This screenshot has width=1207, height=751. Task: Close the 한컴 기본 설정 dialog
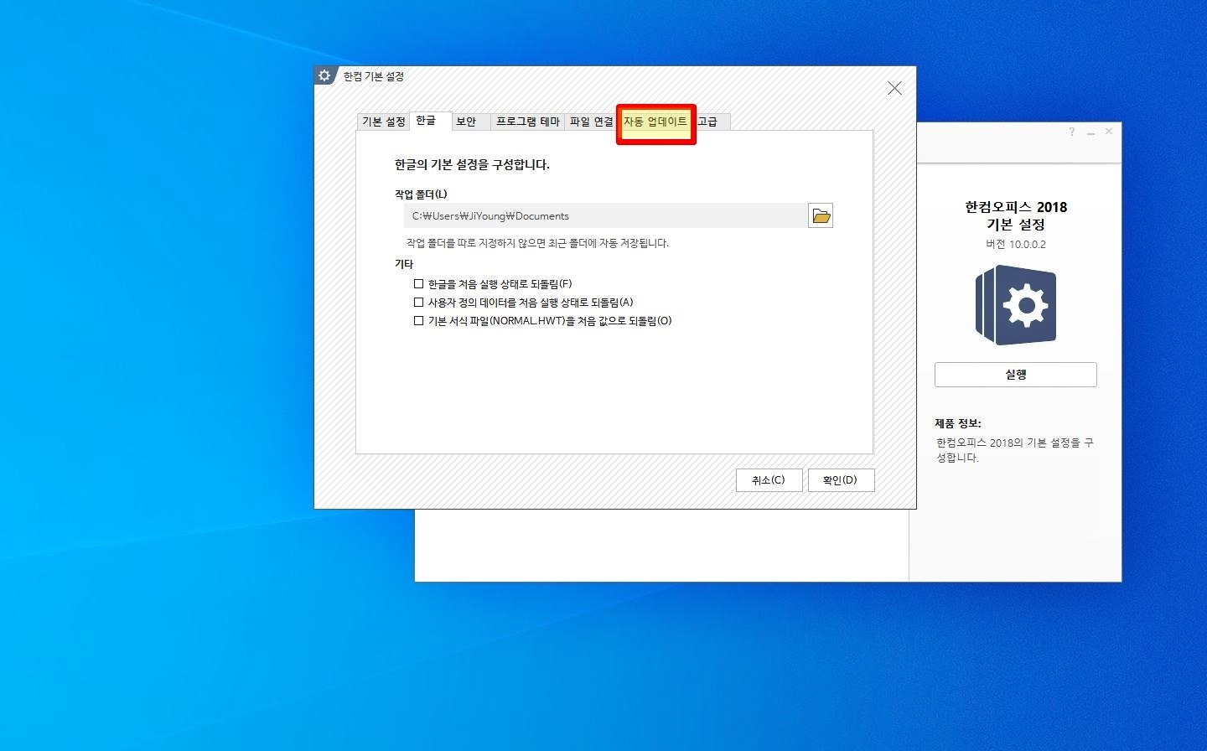894,88
